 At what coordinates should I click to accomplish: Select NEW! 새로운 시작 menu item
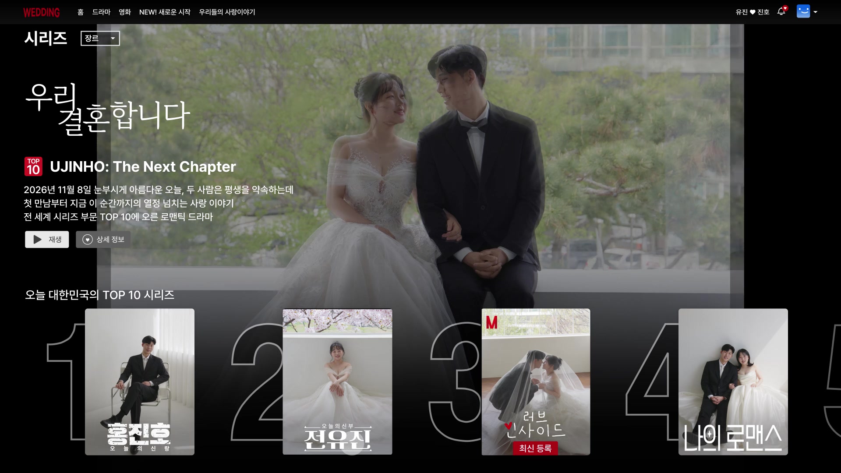165,12
